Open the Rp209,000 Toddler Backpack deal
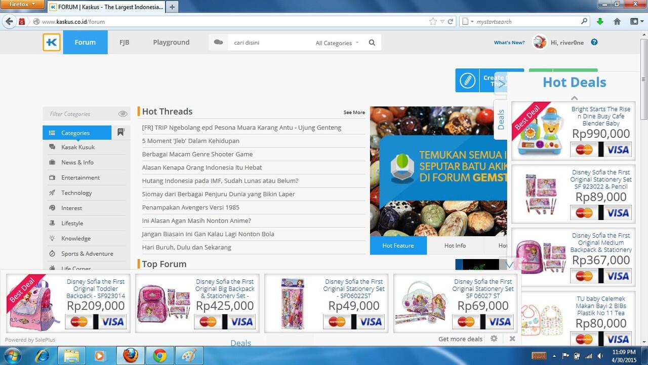This screenshot has width=648, height=365. click(68, 304)
